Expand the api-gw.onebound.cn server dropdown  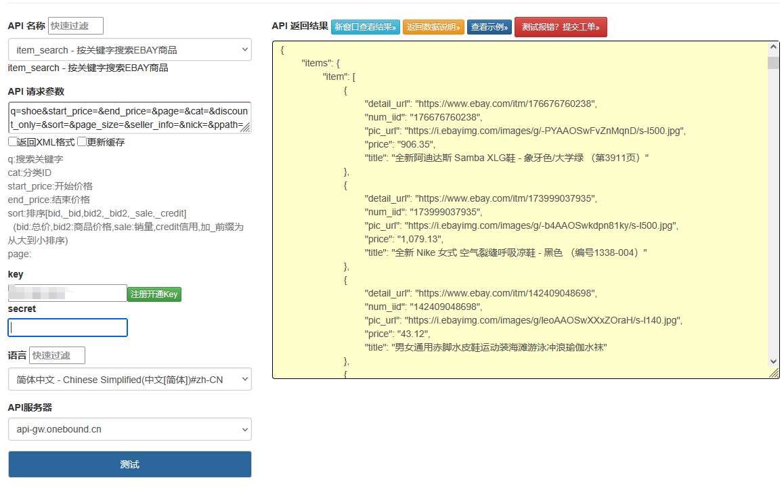(129, 429)
